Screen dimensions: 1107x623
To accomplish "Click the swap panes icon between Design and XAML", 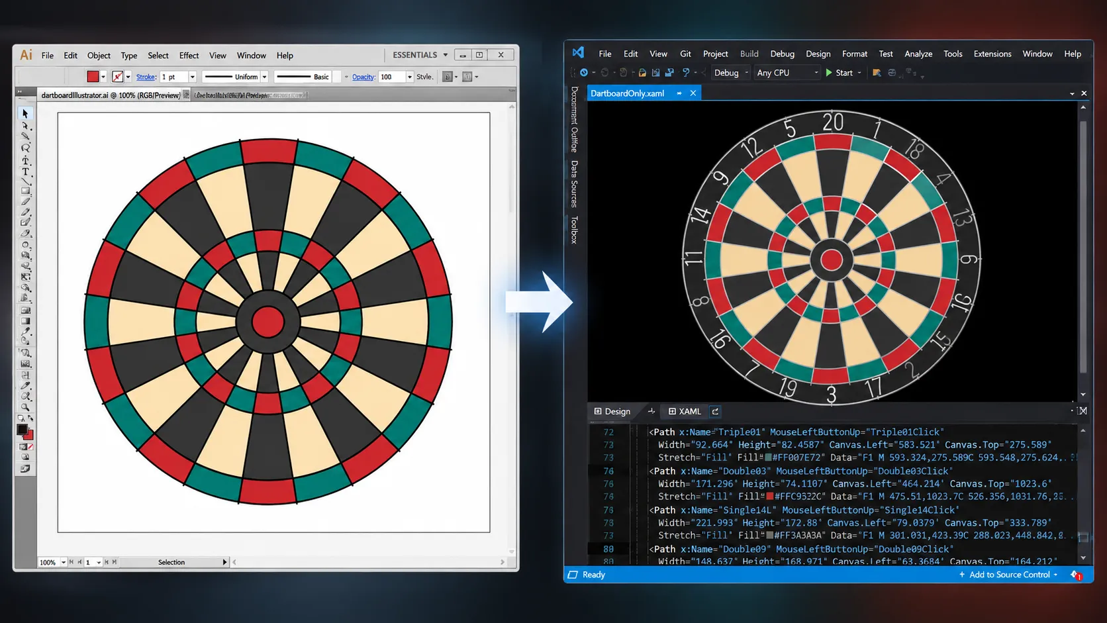I will [651, 411].
